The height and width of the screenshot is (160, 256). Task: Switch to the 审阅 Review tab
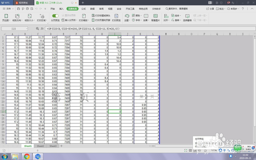101,9
